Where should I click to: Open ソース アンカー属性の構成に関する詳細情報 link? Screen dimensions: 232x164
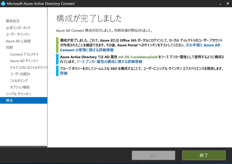(109, 62)
